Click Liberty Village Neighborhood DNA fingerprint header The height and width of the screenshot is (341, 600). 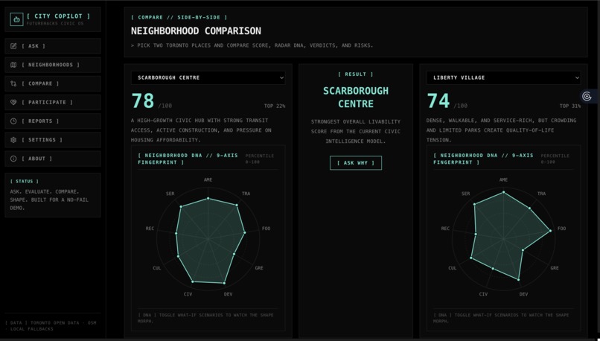point(483,159)
